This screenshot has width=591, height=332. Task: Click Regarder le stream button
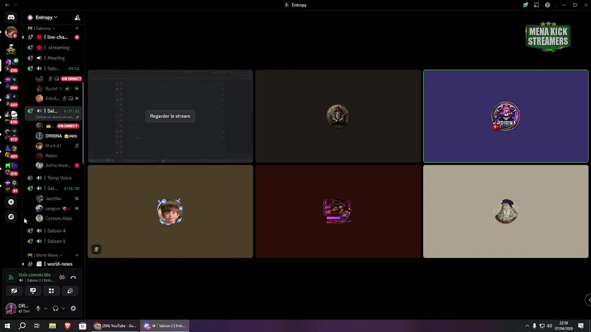click(170, 116)
